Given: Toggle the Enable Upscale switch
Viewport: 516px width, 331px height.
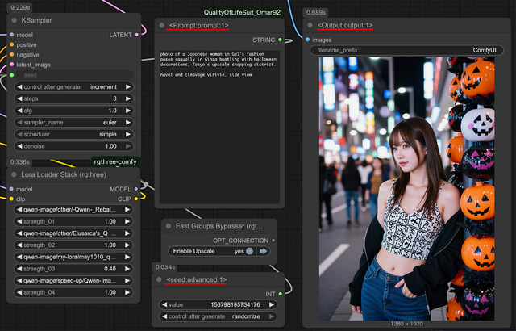Looking at the screenshot, I should tap(250, 251).
